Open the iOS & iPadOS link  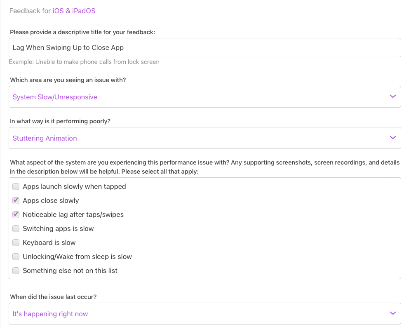(x=74, y=11)
